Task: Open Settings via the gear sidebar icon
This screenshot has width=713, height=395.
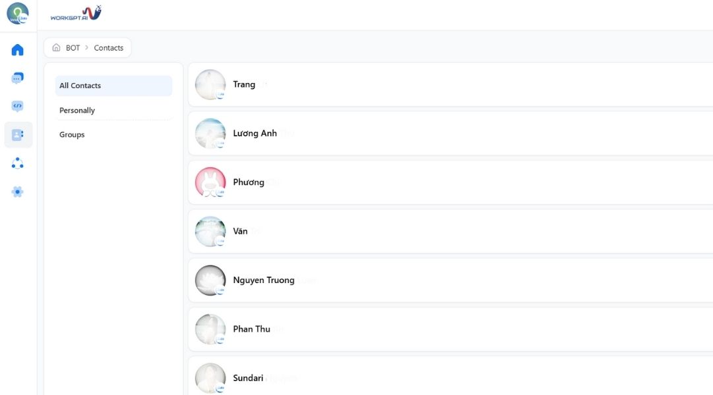Action: click(x=17, y=192)
